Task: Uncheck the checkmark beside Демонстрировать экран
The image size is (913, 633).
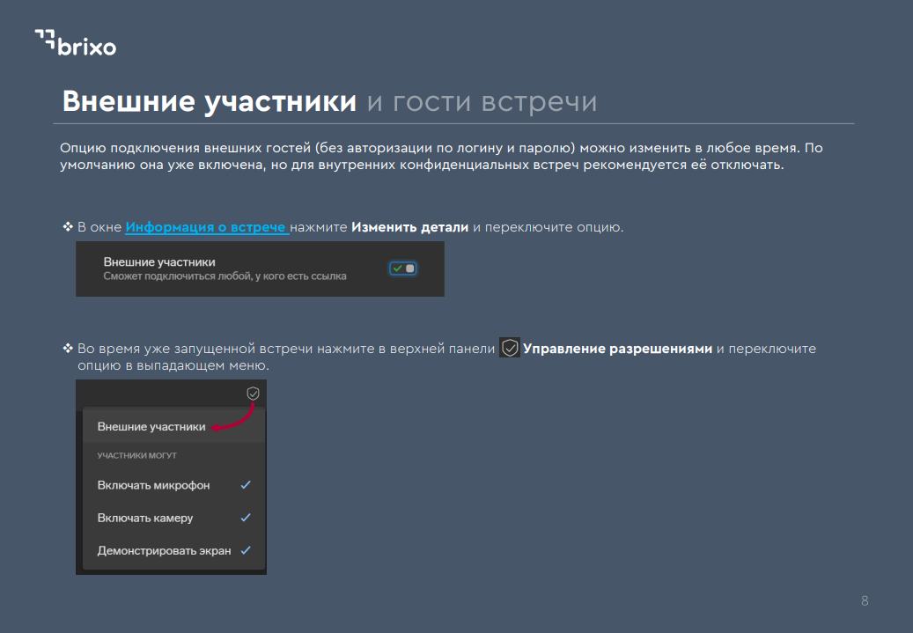Action: click(x=246, y=550)
